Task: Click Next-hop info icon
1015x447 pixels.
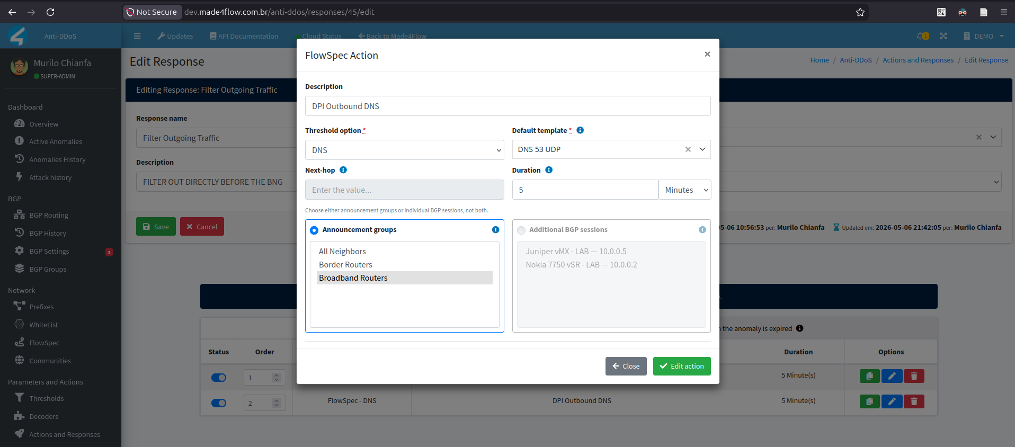Action: click(343, 170)
